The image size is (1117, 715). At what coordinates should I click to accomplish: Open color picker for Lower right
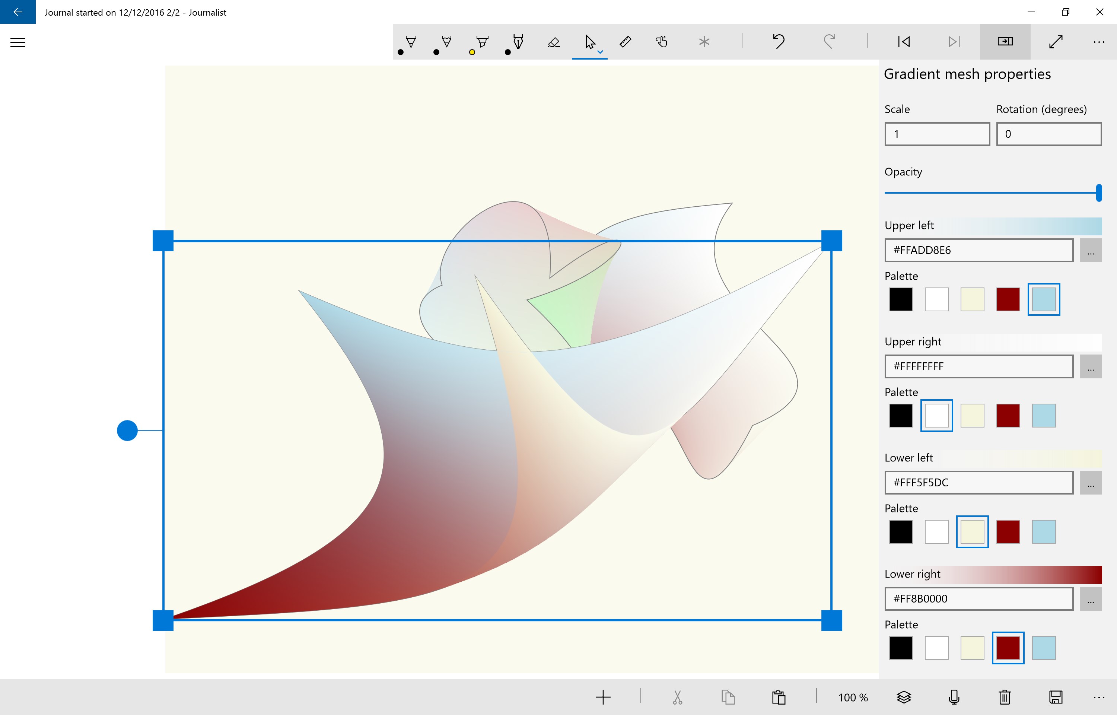[1091, 599]
